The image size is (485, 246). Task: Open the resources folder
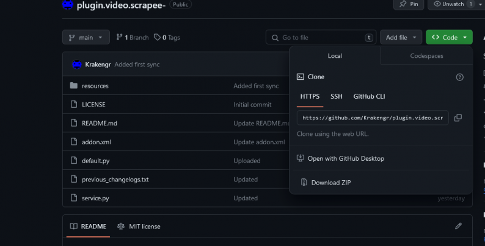pos(95,86)
